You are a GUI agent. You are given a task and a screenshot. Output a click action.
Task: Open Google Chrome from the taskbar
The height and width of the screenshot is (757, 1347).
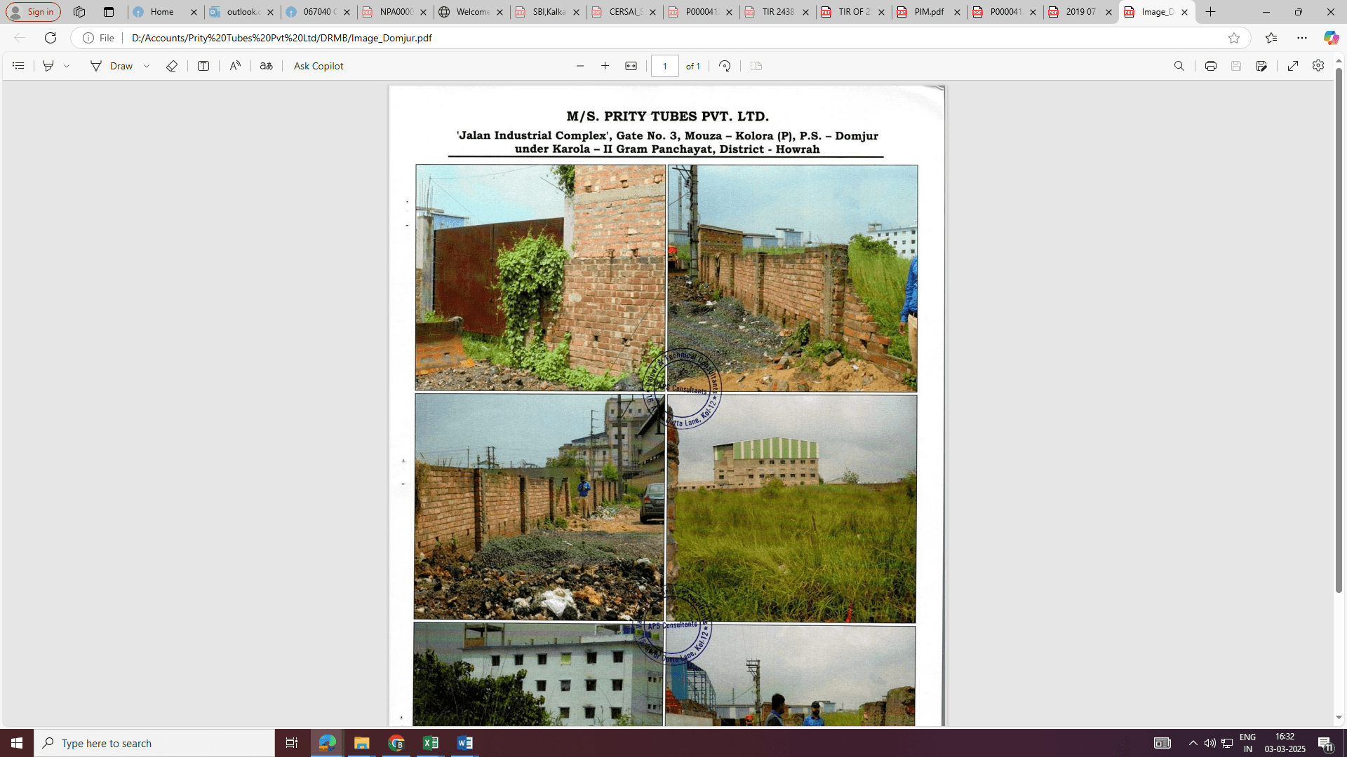click(x=396, y=743)
